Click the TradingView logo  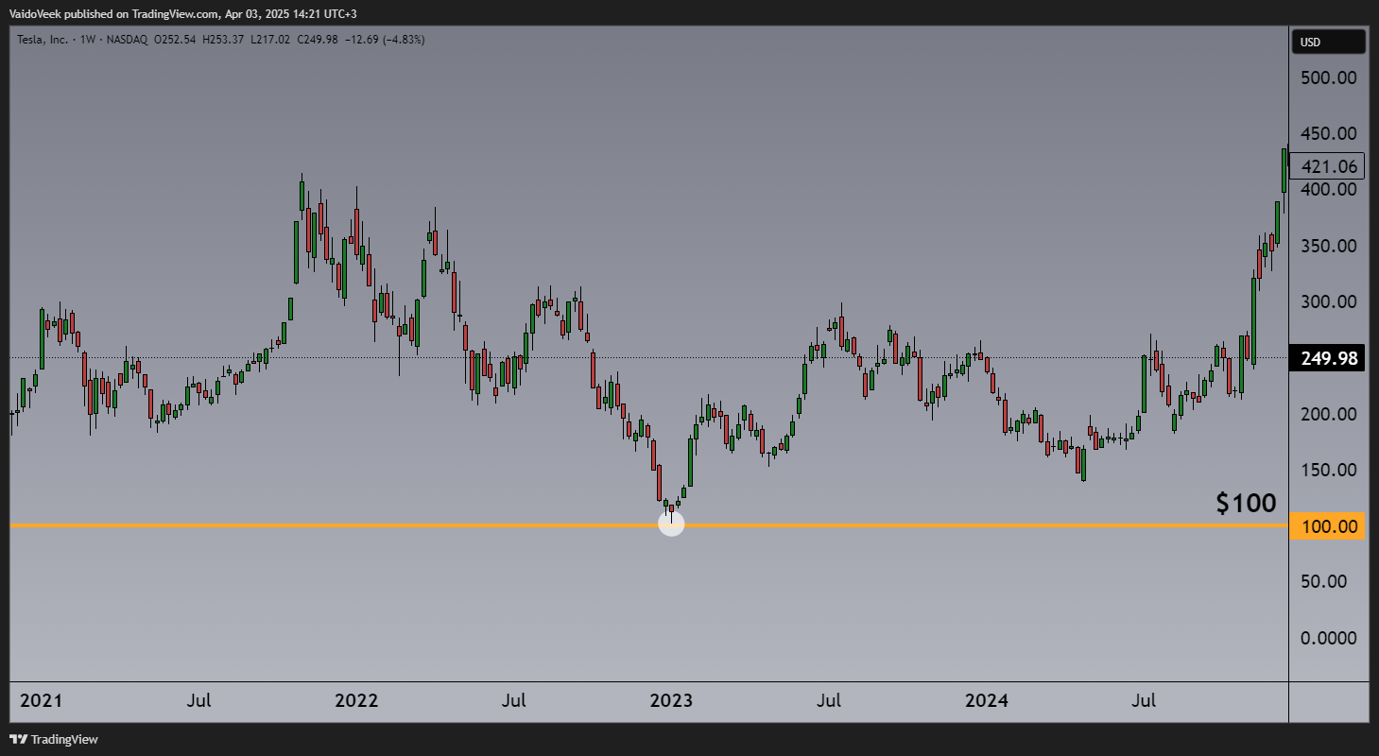click(55, 739)
